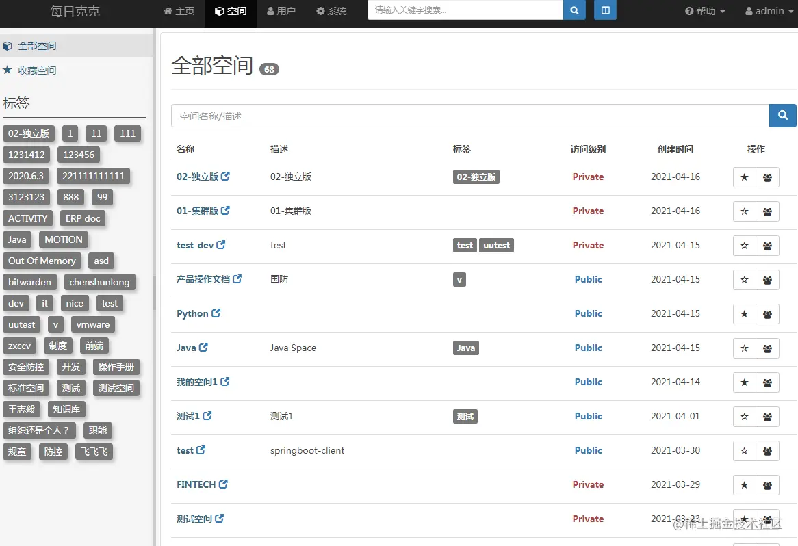Focus the top keyword search field
The height and width of the screenshot is (546, 798).
click(465, 10)
